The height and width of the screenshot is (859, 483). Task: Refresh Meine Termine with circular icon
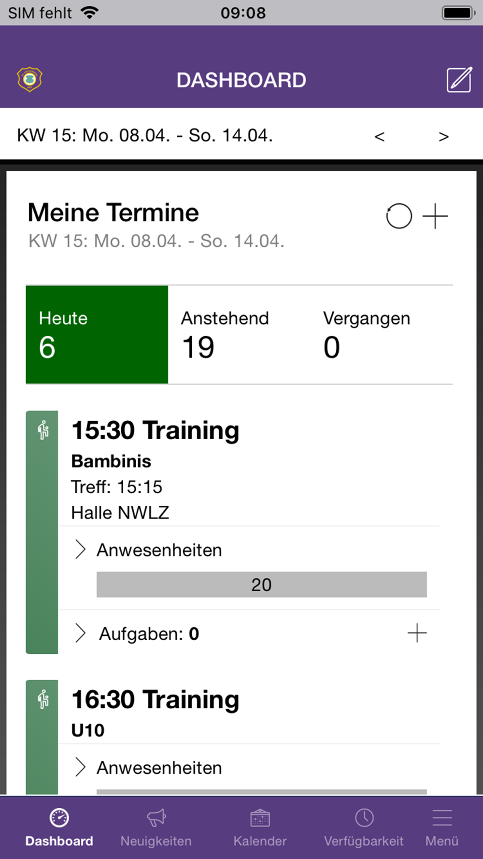tap(399, 216)
